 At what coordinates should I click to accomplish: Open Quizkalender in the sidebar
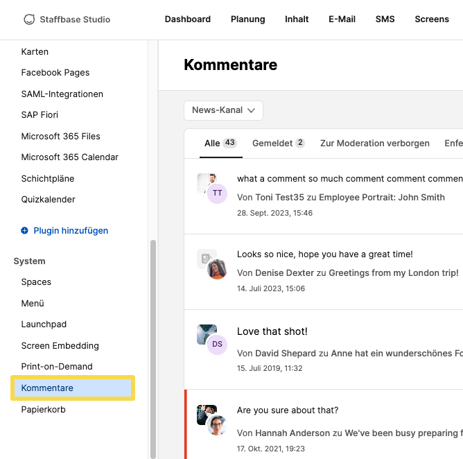point(48,200)
